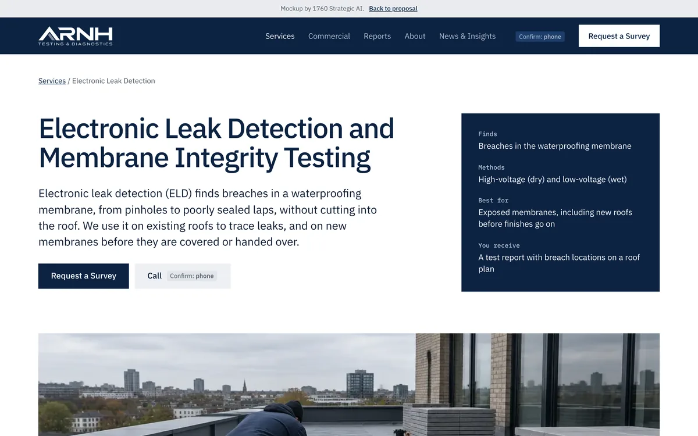The height and width of the screenshot is (436, 698).
Task: Click 'Breaches in the waterproofing membrane' text
Action: pyautogui.click(x=555, y=146)
